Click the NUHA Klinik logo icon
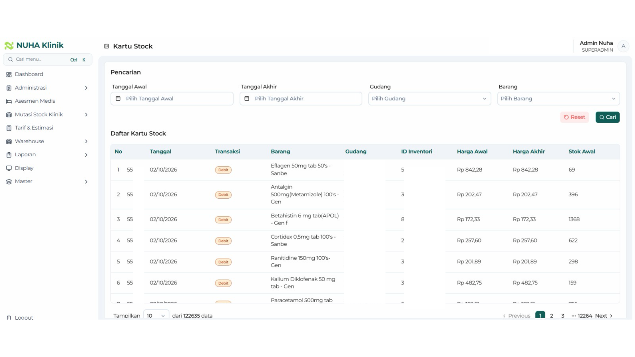This screenshot has width=635, height=357. point(9,46)
